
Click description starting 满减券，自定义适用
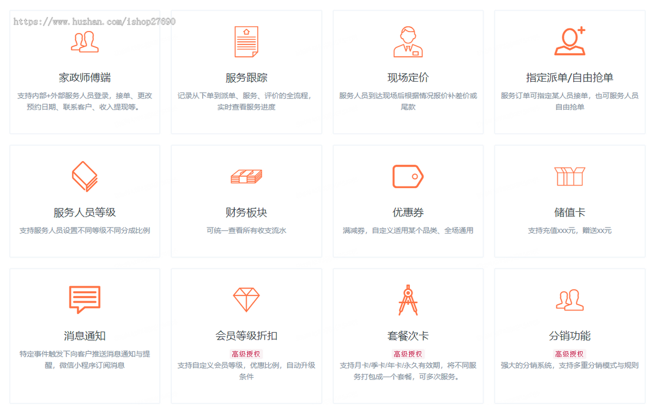(408, 230)
